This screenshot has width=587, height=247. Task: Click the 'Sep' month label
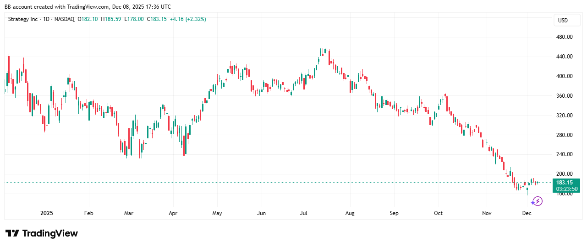pos(394,213)
